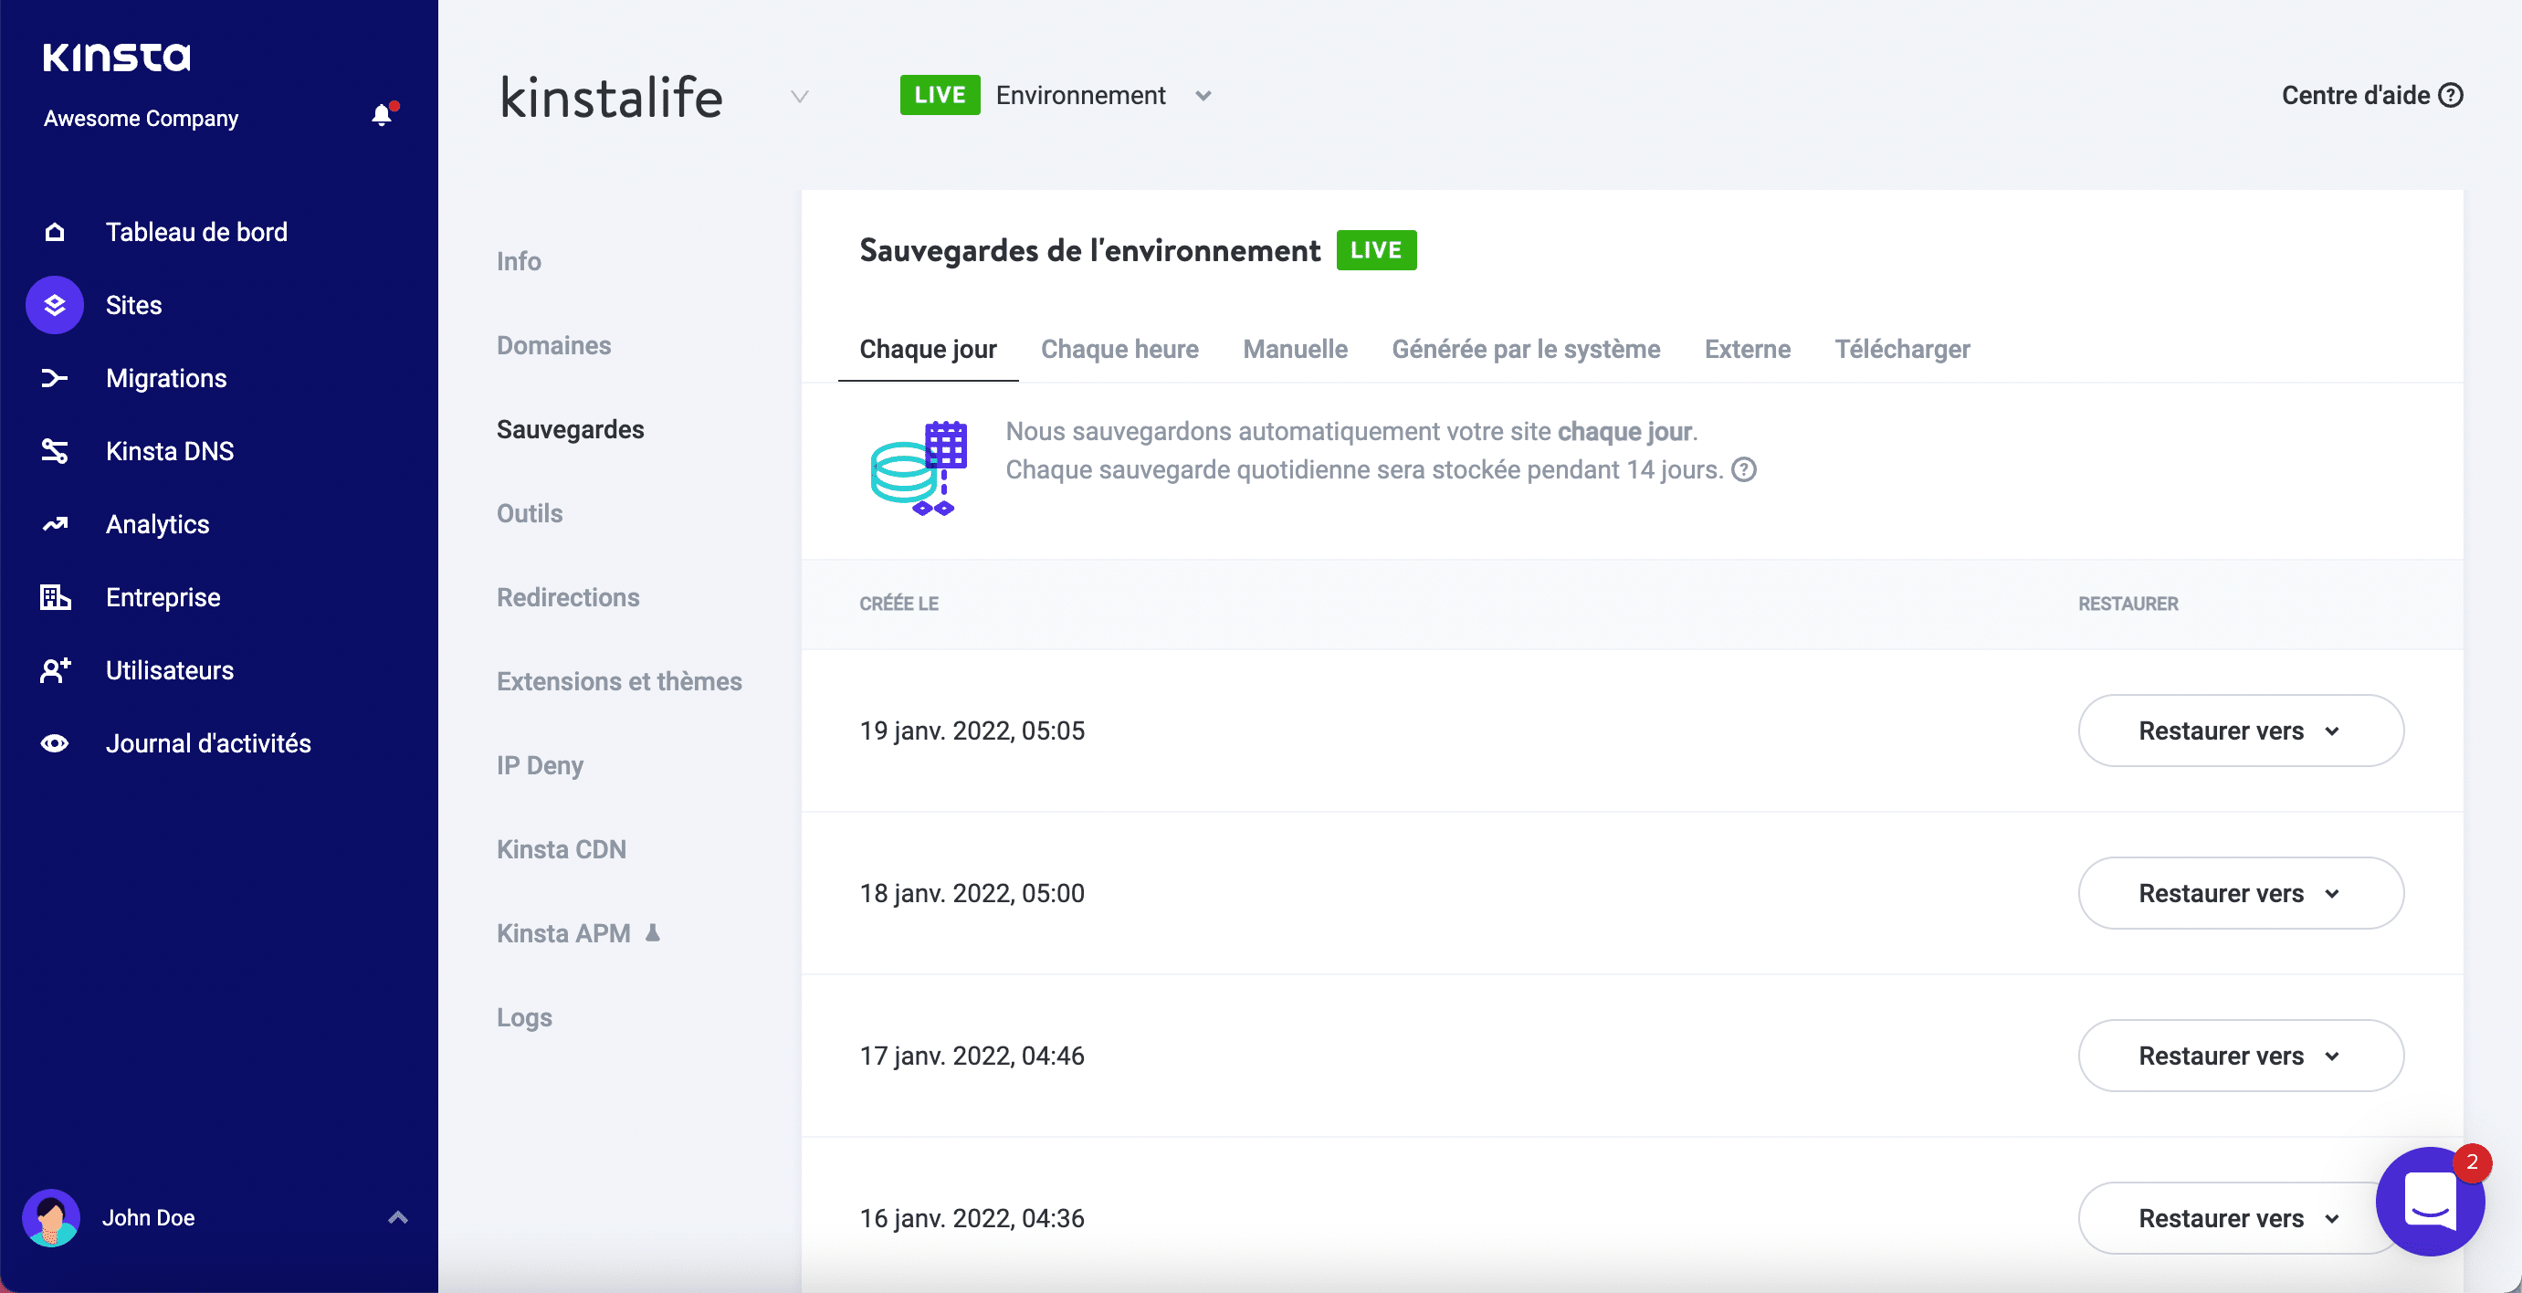
Task: Click the Télécharger tab option
Action: coord(1904,348)
